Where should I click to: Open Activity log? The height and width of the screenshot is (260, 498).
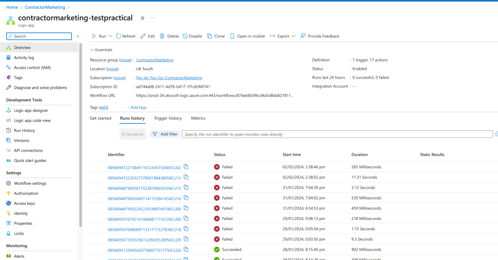tap(24, 58)
